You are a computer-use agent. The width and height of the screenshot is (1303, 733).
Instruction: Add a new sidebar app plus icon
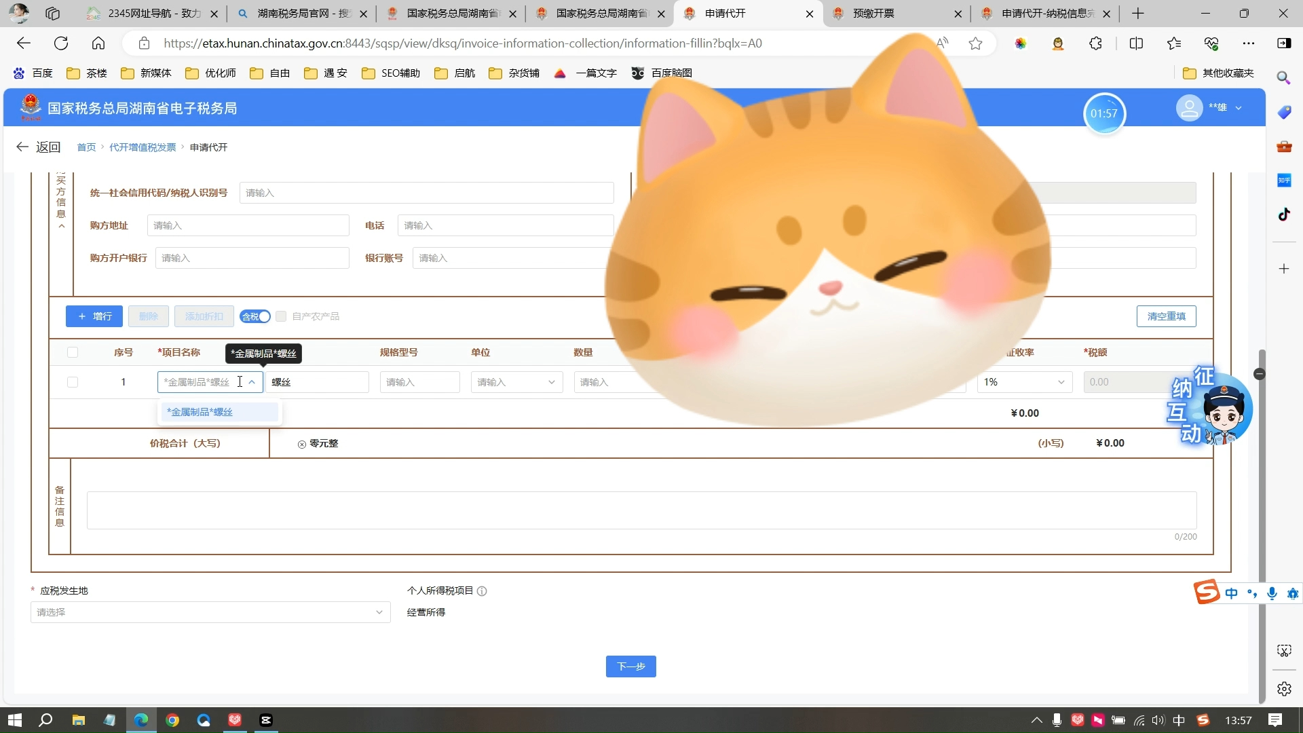point(1283,269)
